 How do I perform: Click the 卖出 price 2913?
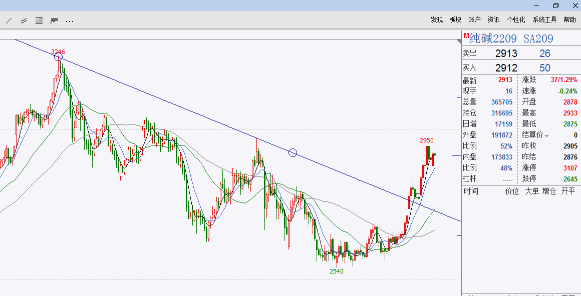tap(506, 53)
